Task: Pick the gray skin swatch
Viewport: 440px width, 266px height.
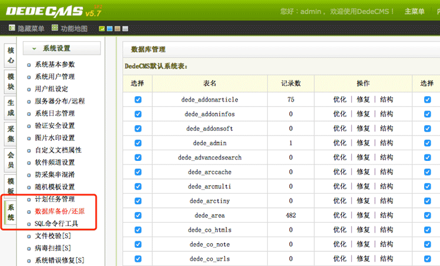Action: [x=125, y=28]
